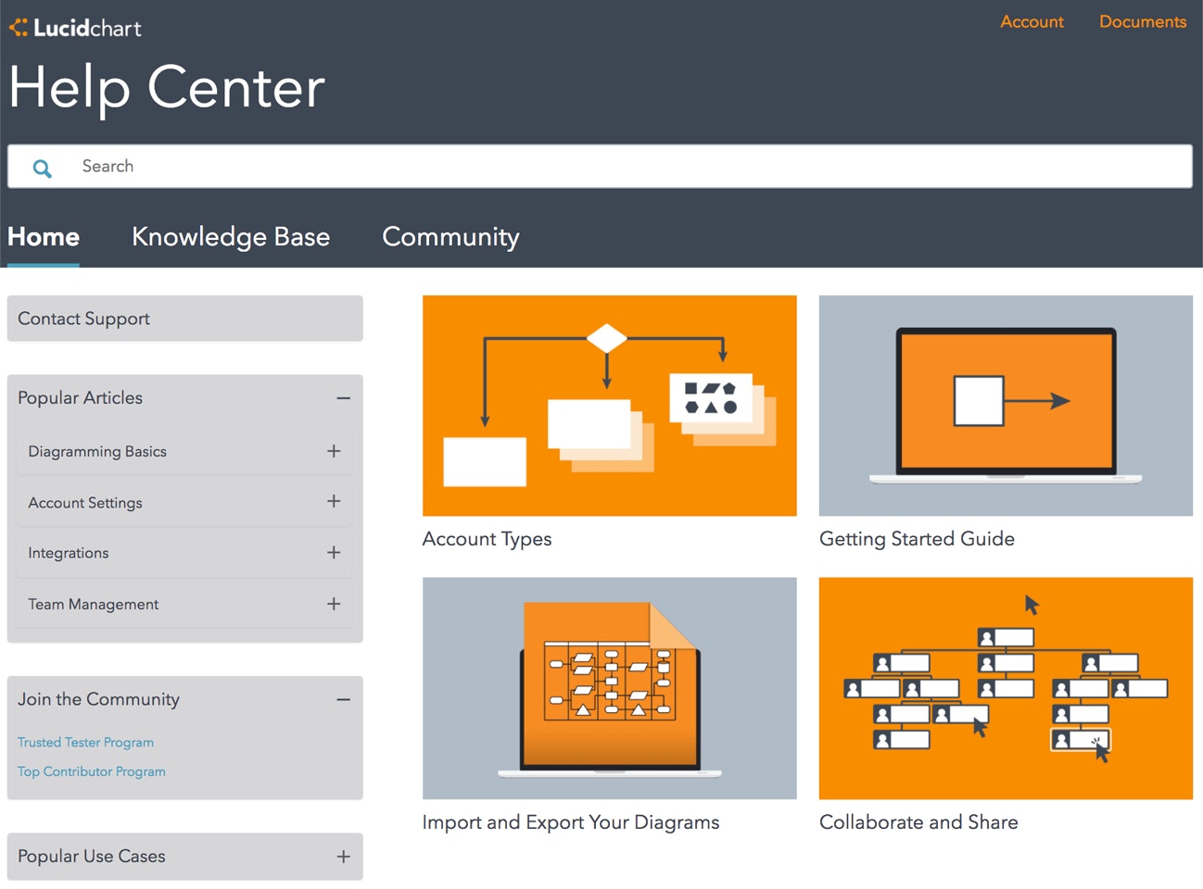The image size is (1203, 889).
Task: Open the Collaborate and Share org-chart thumbnail
Action: click(1006, 688)
